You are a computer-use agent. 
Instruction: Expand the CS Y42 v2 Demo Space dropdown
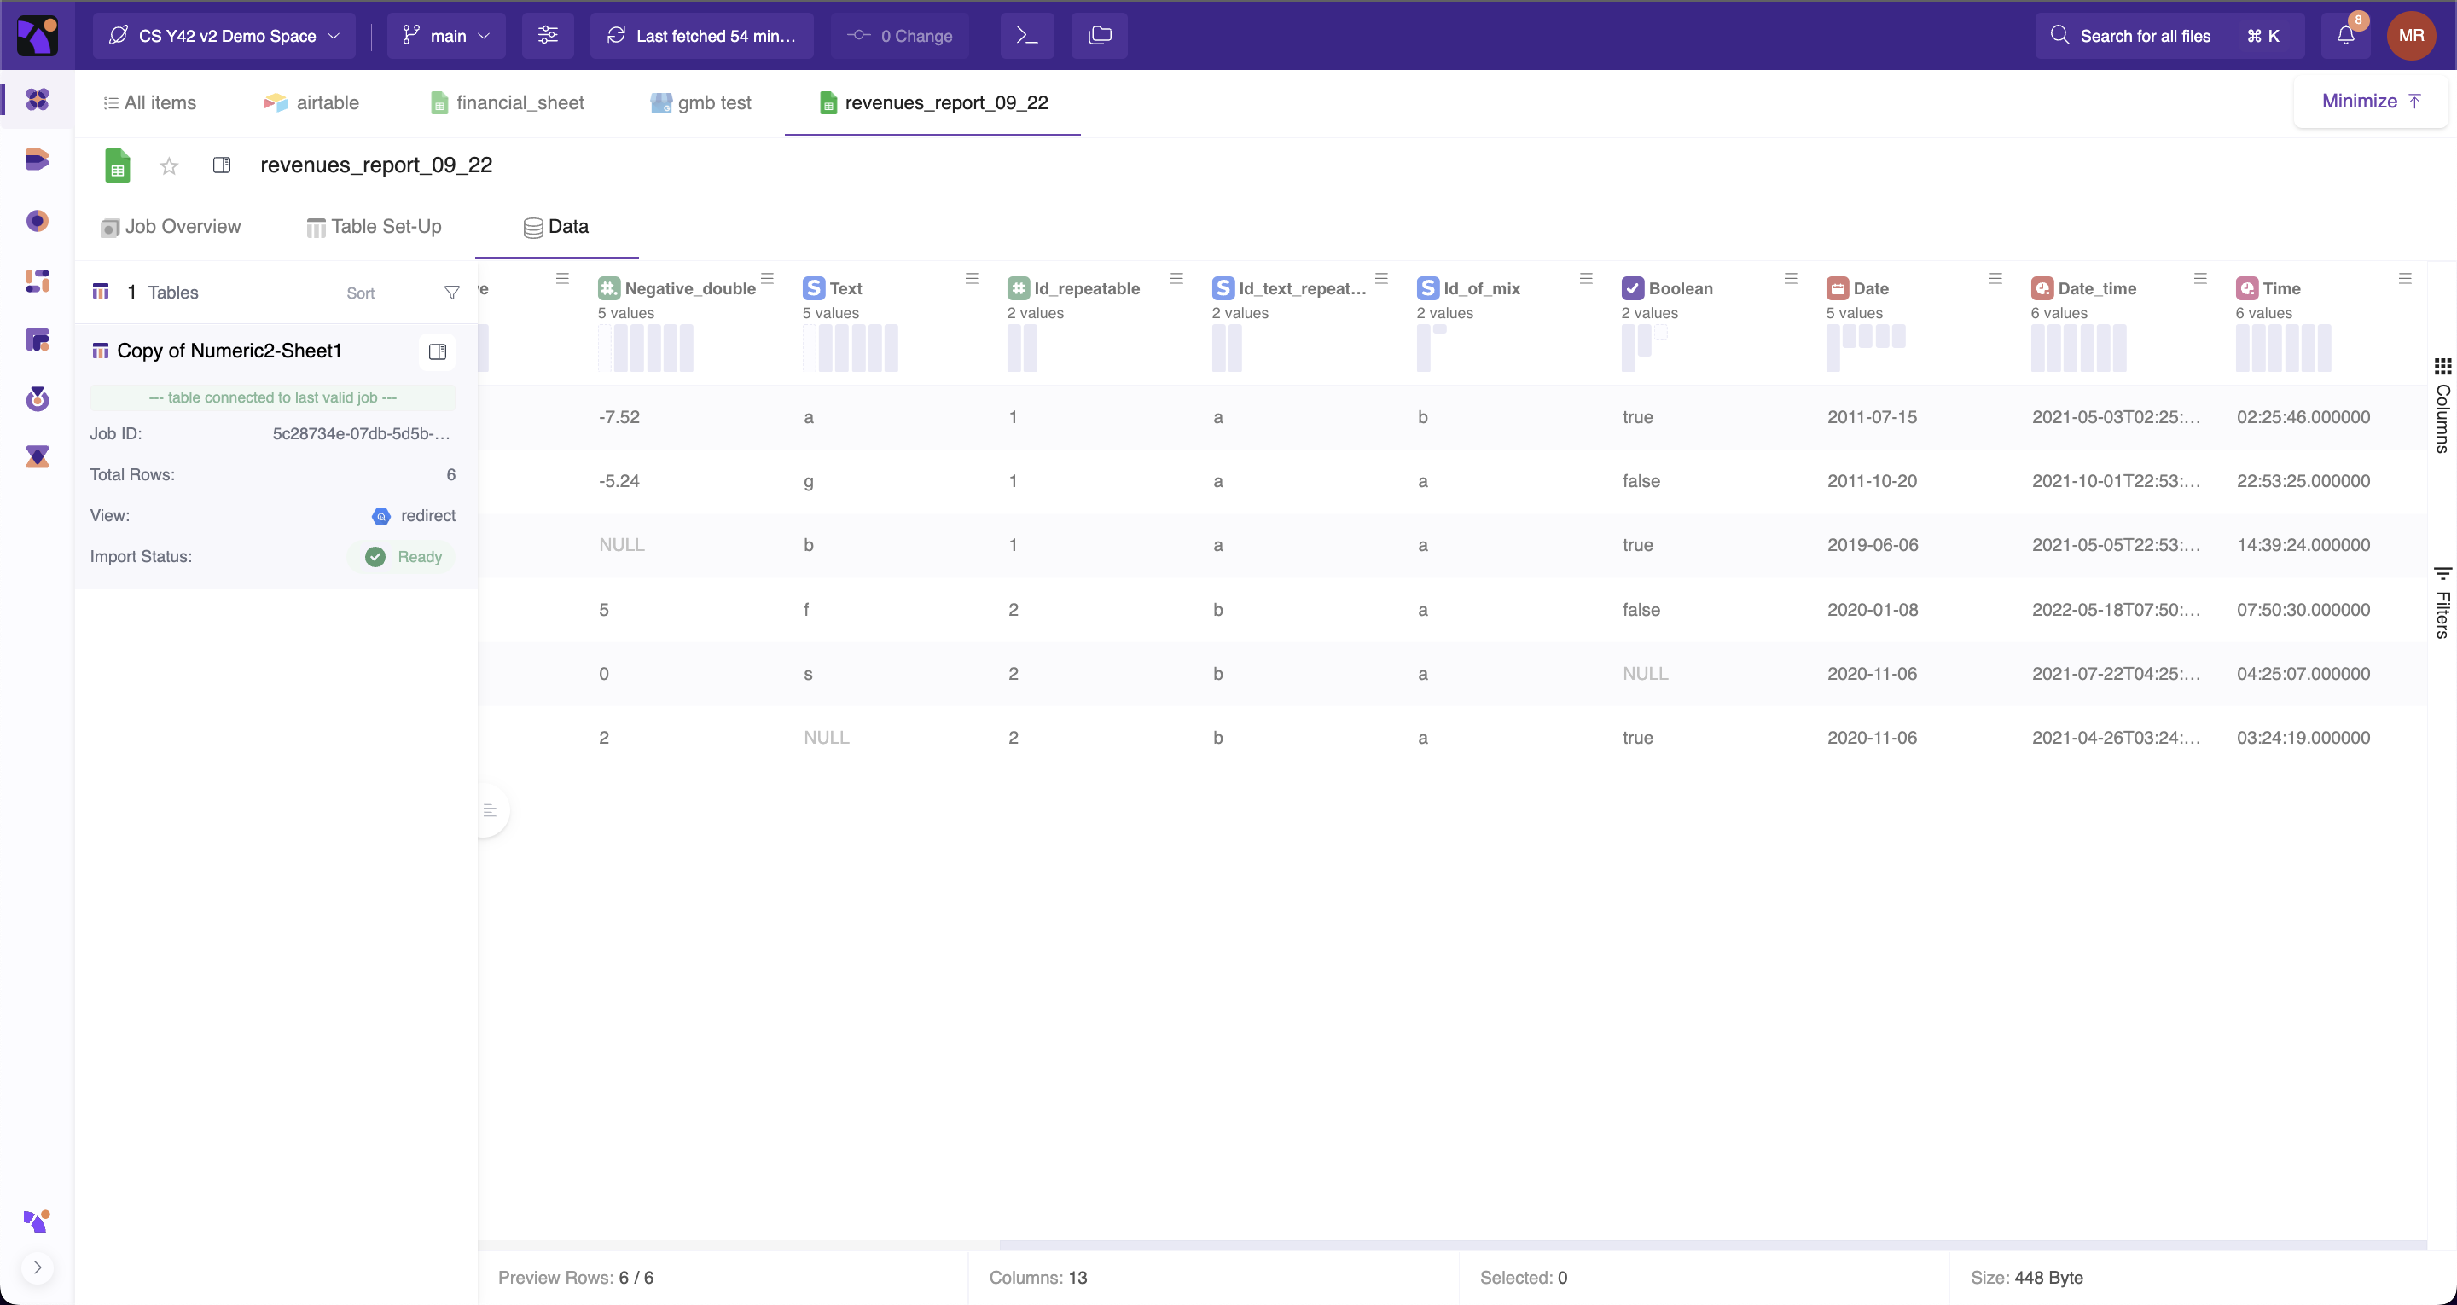[x=224, y=35]
